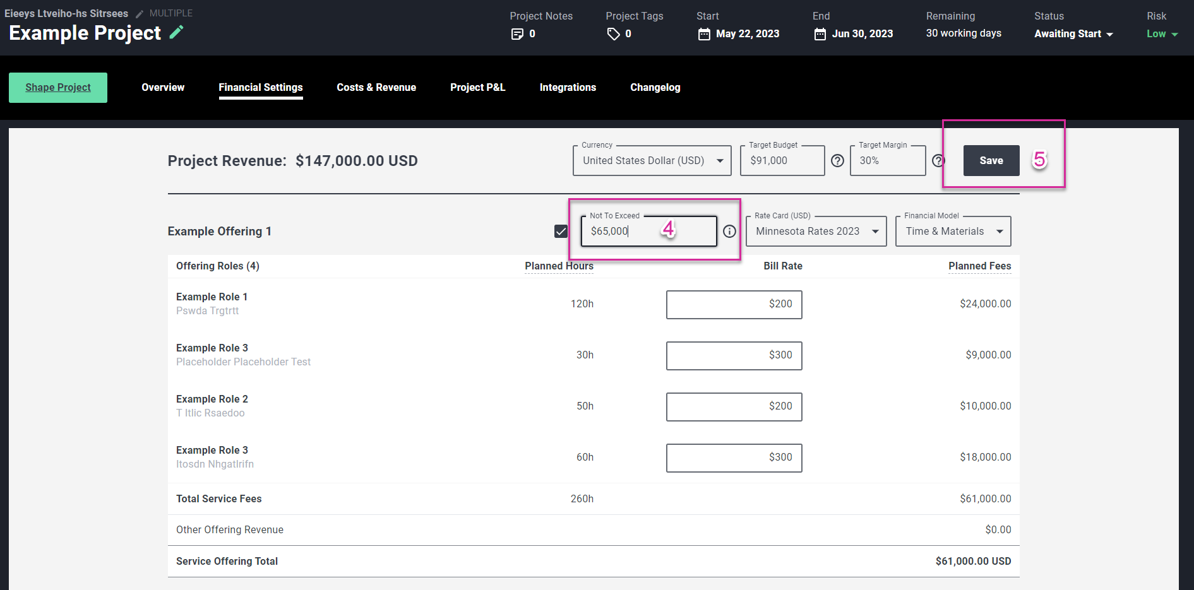Click the Planned Fees column header
1194x590 pixels.
pyautogui.click(x=980, y=266)
